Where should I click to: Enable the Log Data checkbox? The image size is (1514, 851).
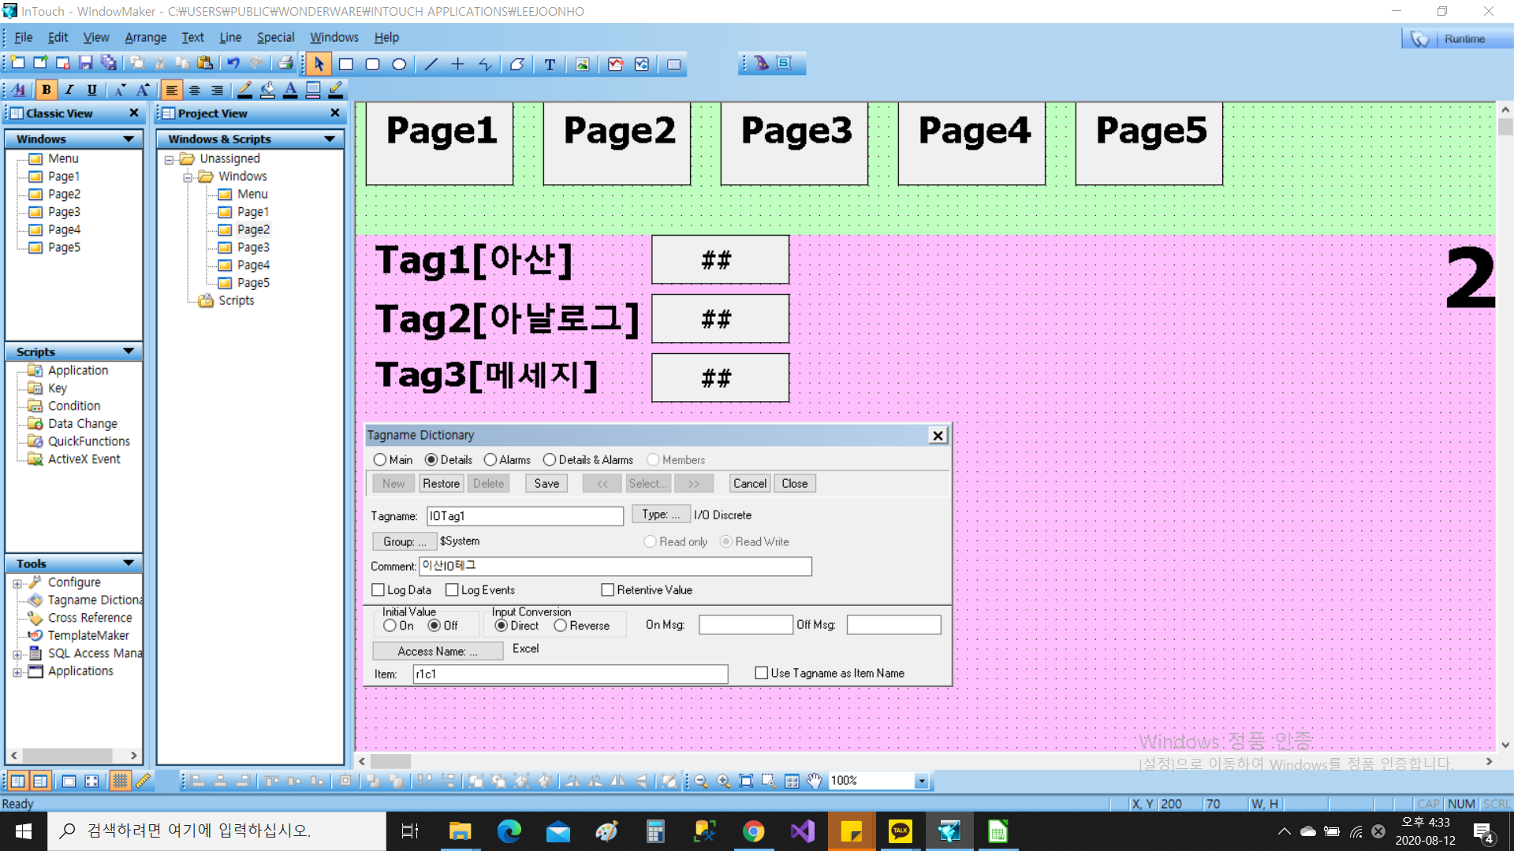tap(378, 589)
